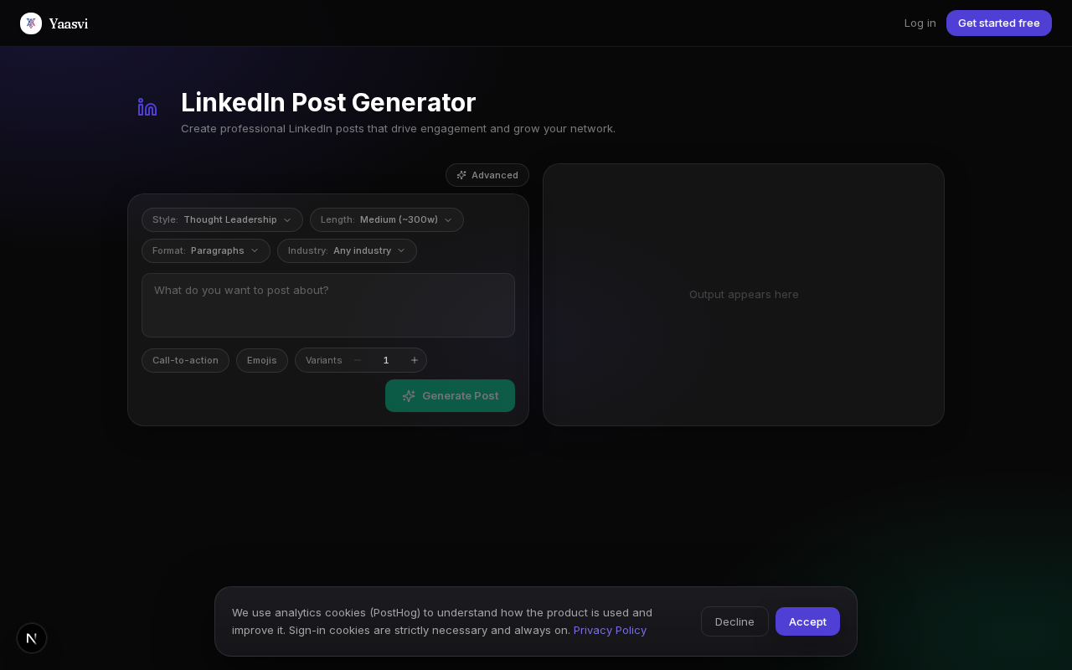The image size is (1072, 670).
Task: Click Get started free button
Action: coord(999,23)
